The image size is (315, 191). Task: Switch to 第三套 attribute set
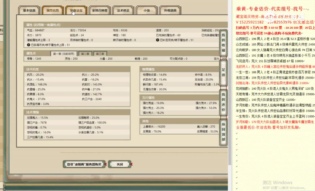click(x=100, y=54)
